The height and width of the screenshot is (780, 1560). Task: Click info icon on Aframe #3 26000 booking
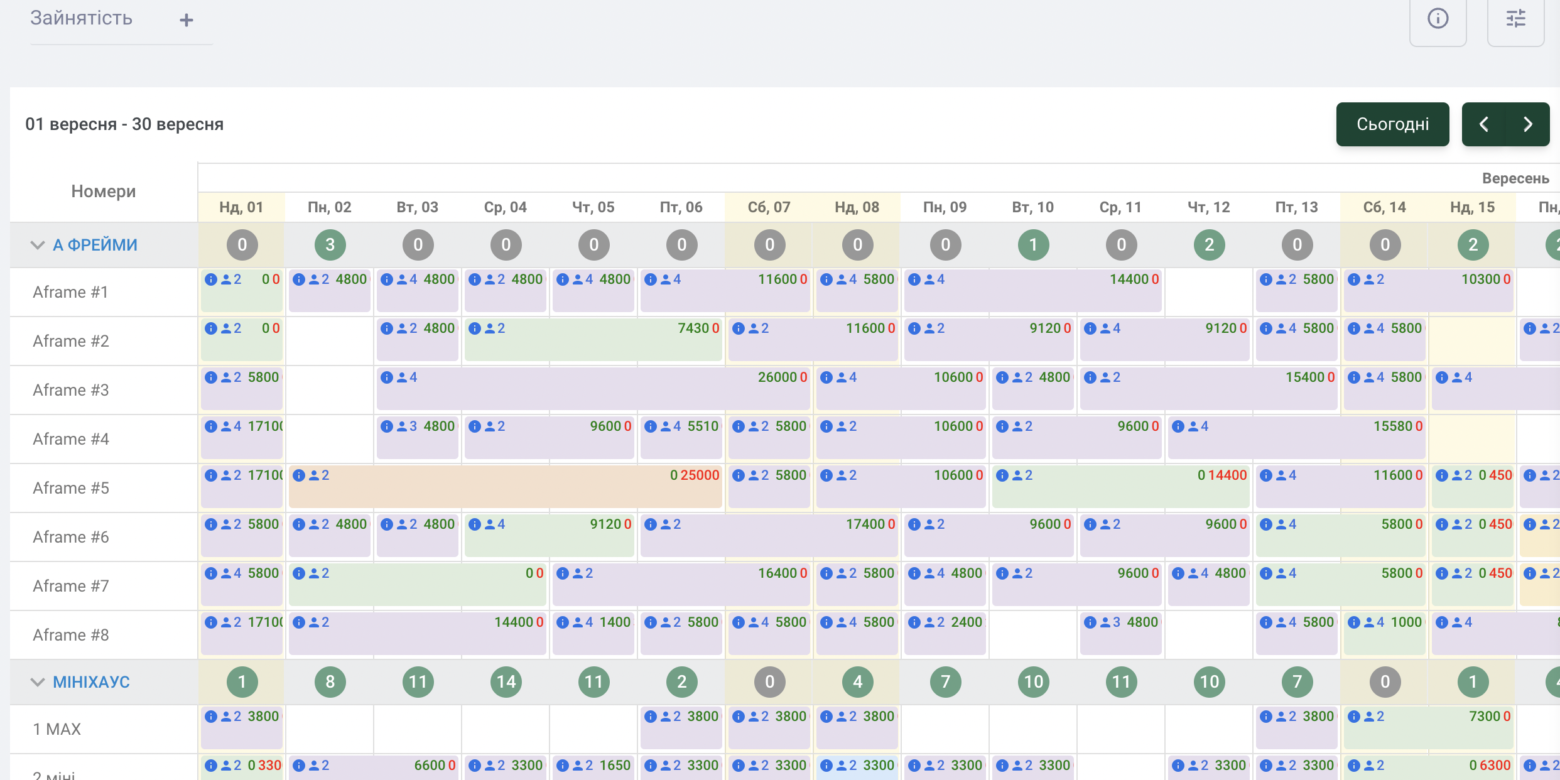(387, 377)
